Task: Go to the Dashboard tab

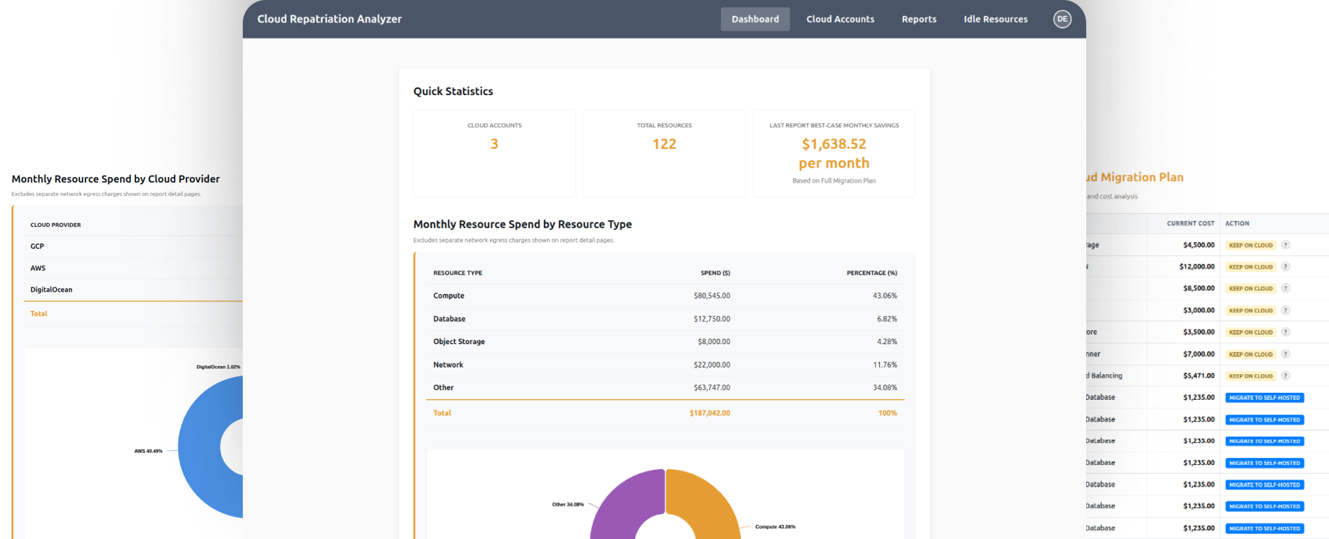Action: click(x=755, y=19)
